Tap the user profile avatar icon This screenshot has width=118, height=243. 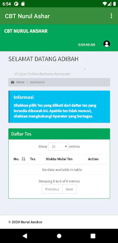click(x=107, y=44)
